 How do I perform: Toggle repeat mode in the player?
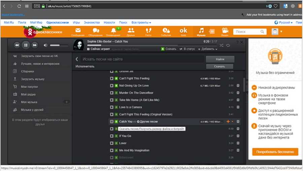coord(228,45)
